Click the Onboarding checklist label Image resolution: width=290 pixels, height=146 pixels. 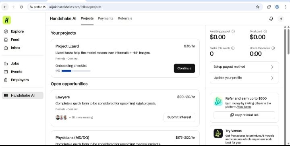(71, 66)
